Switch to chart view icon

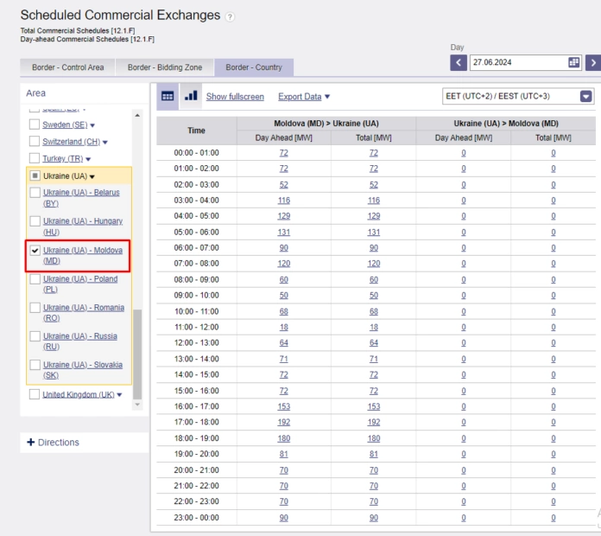pos(191,96)
